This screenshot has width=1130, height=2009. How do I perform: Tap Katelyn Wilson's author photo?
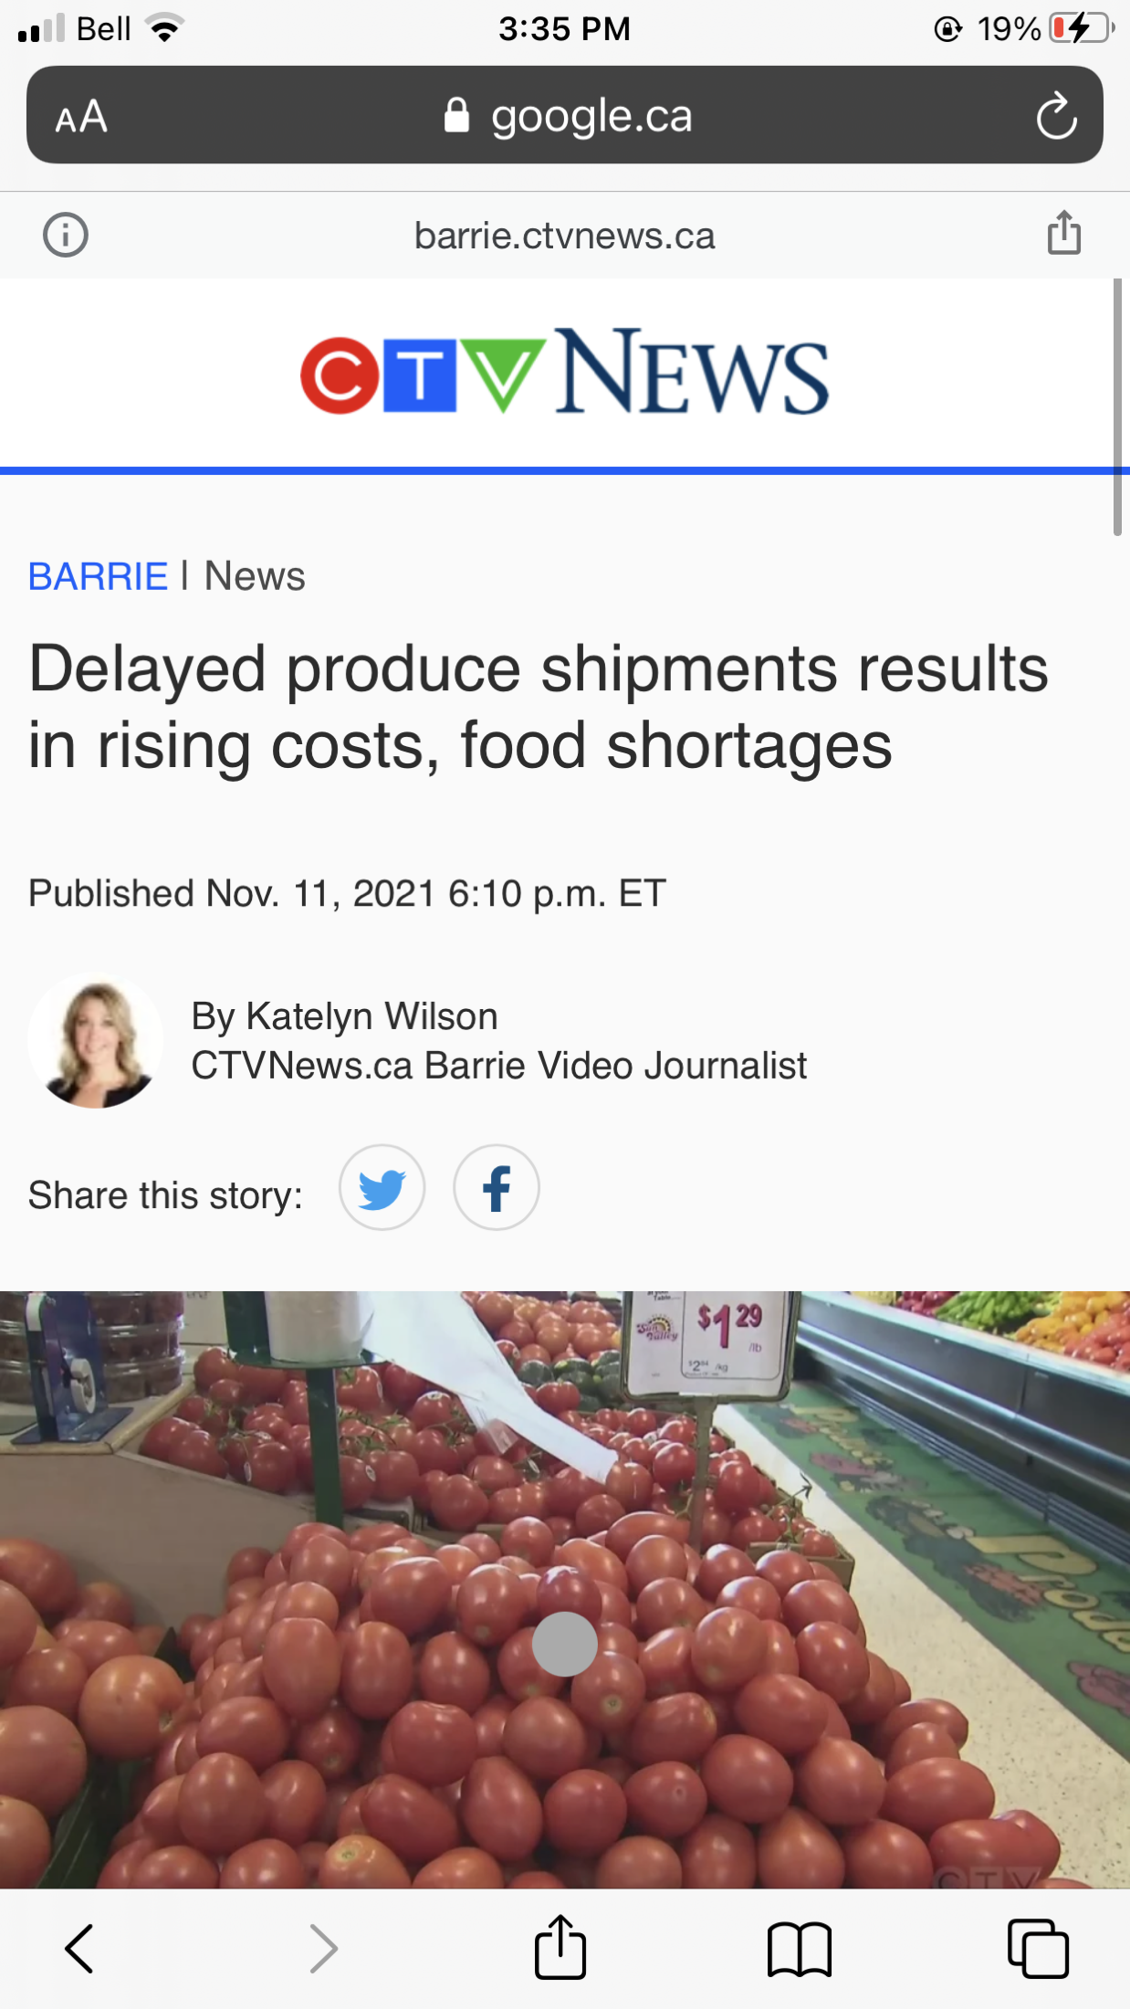96,1041
